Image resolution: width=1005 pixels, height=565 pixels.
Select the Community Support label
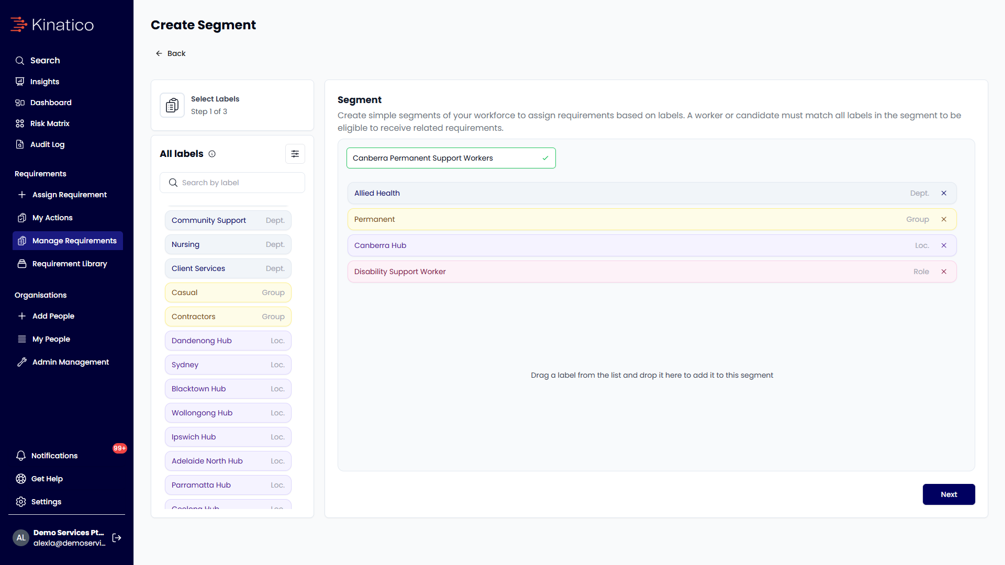point(228,220)
